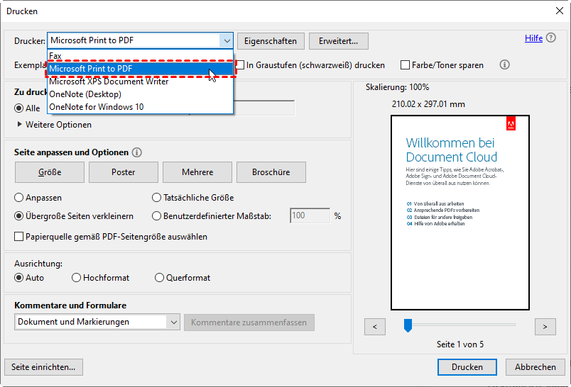Click the 'Skalierung: 100%' text
The width and height of the screenshot is (571, 387).
click(x=397, y=87)
